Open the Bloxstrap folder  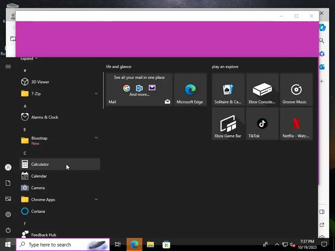[60, 141]
